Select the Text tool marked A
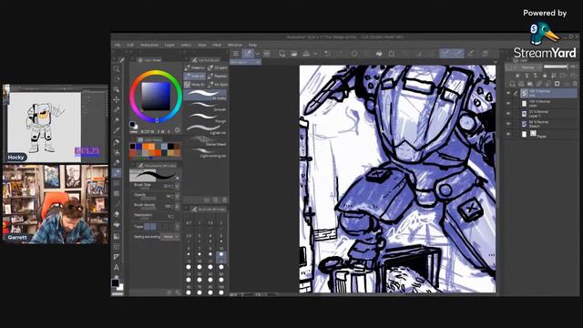 pos(117,267)
